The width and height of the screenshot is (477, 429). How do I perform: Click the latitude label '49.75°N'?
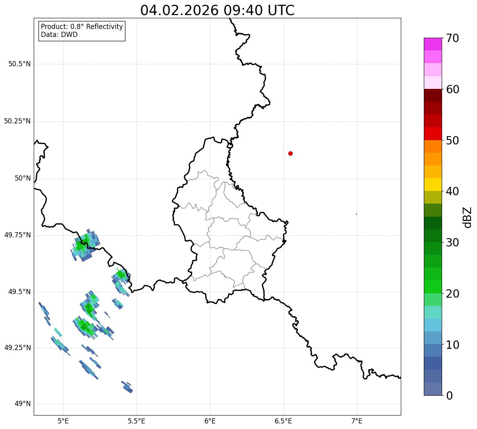coord(17,235)
